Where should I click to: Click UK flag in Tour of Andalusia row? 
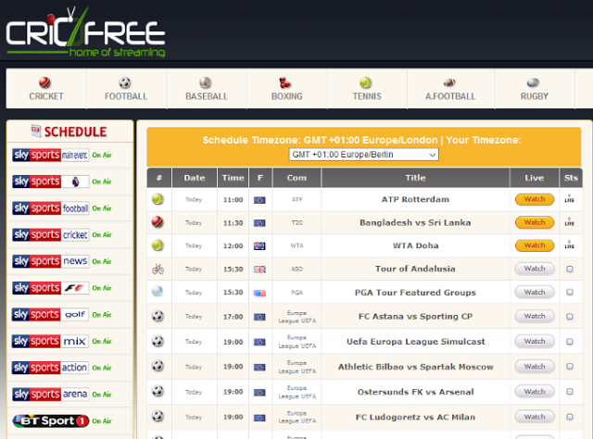[x=259, y=270]
